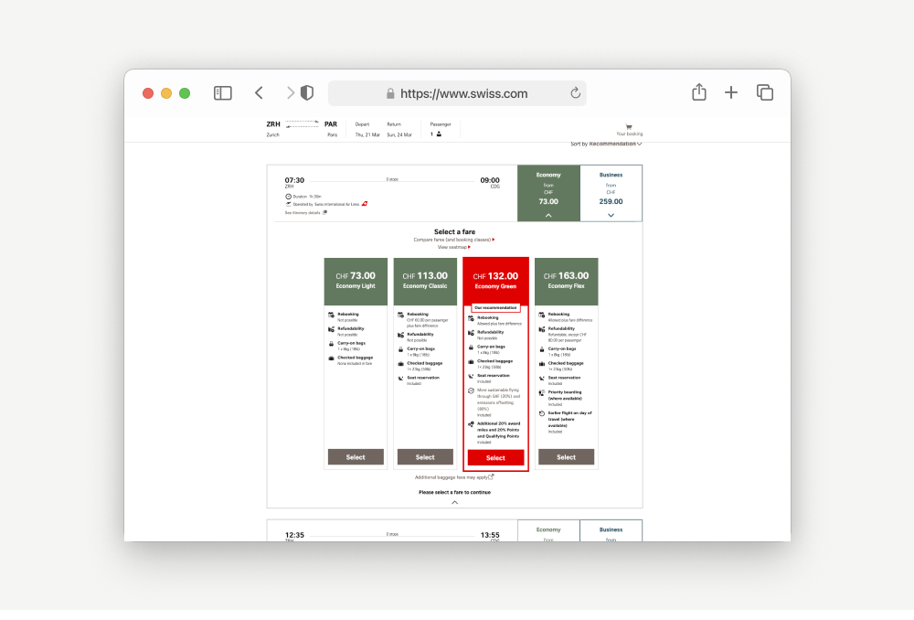
Task: Open the Sort by Recommendation dropdown
Action: point(606,144)
